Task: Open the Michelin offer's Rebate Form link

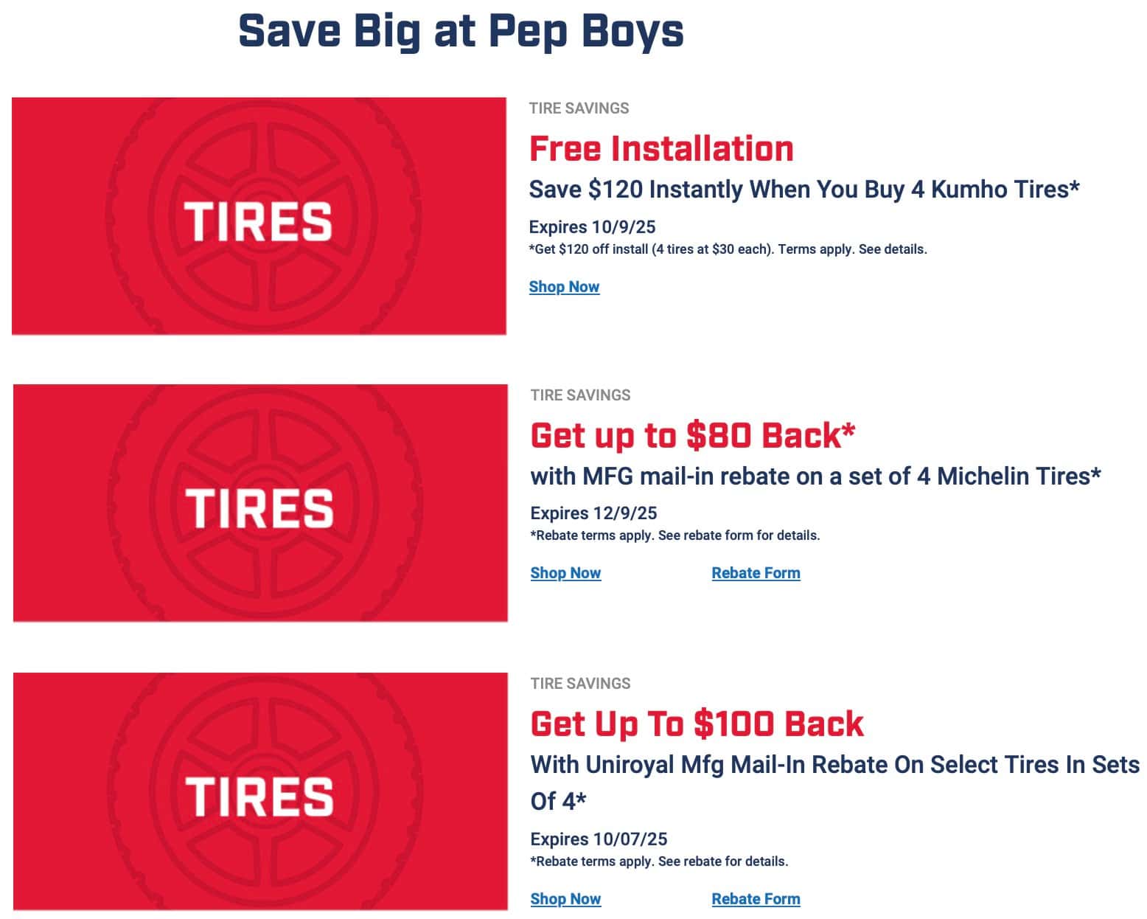Action: (756, 573)
